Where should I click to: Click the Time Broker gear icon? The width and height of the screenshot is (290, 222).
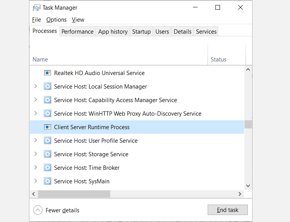(x=48, y=168)
